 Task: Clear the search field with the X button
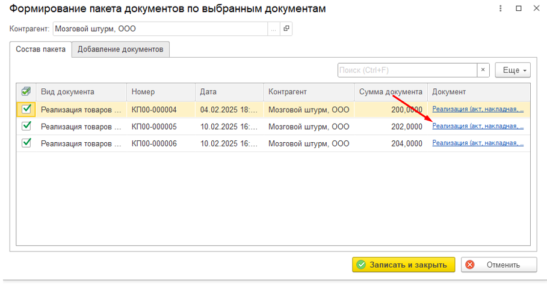point(483,70)
